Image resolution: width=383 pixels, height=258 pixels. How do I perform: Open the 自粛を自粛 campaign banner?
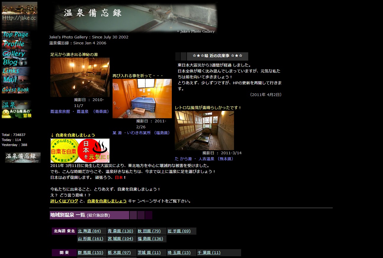tap(80, 150)
